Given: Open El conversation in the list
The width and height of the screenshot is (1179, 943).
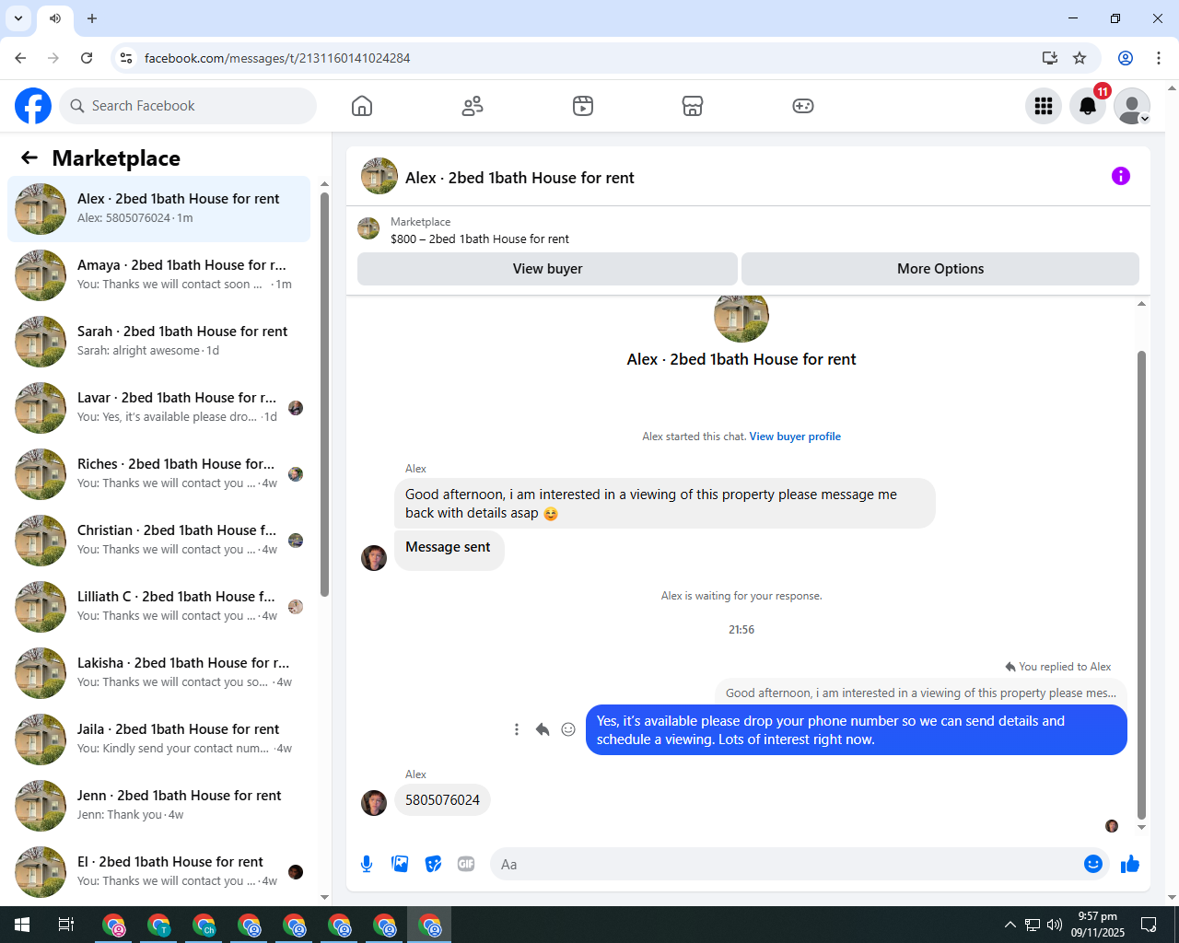Looking at the screenshot, I should click(159, 872).
